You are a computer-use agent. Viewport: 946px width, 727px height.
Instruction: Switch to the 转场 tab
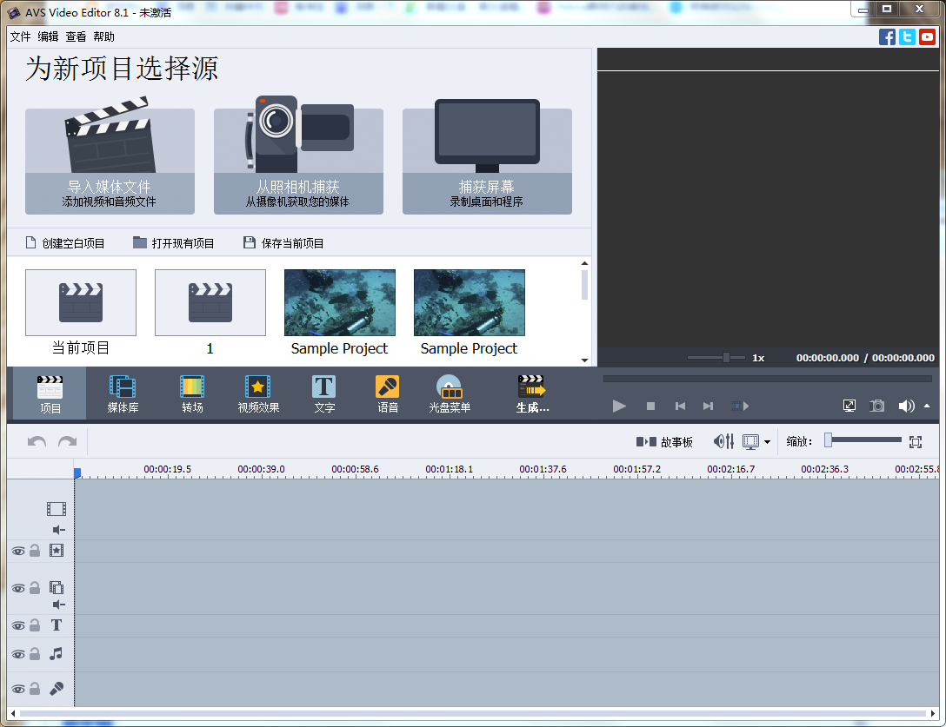point(192,393)
